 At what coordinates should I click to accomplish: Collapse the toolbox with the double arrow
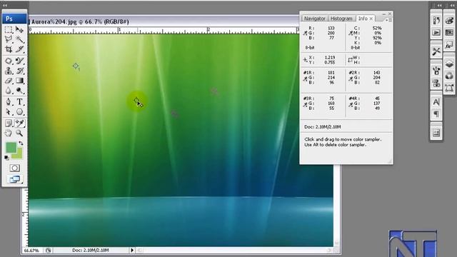[x=5, y=5]
